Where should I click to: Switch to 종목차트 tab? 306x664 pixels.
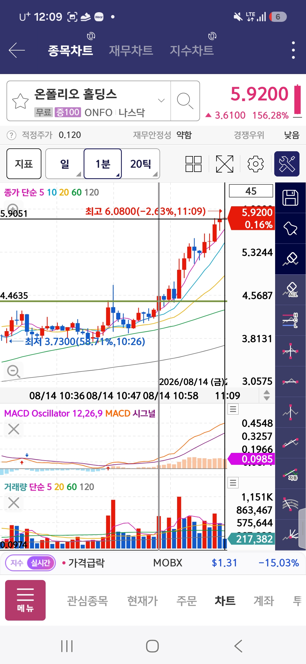(71, 51)
